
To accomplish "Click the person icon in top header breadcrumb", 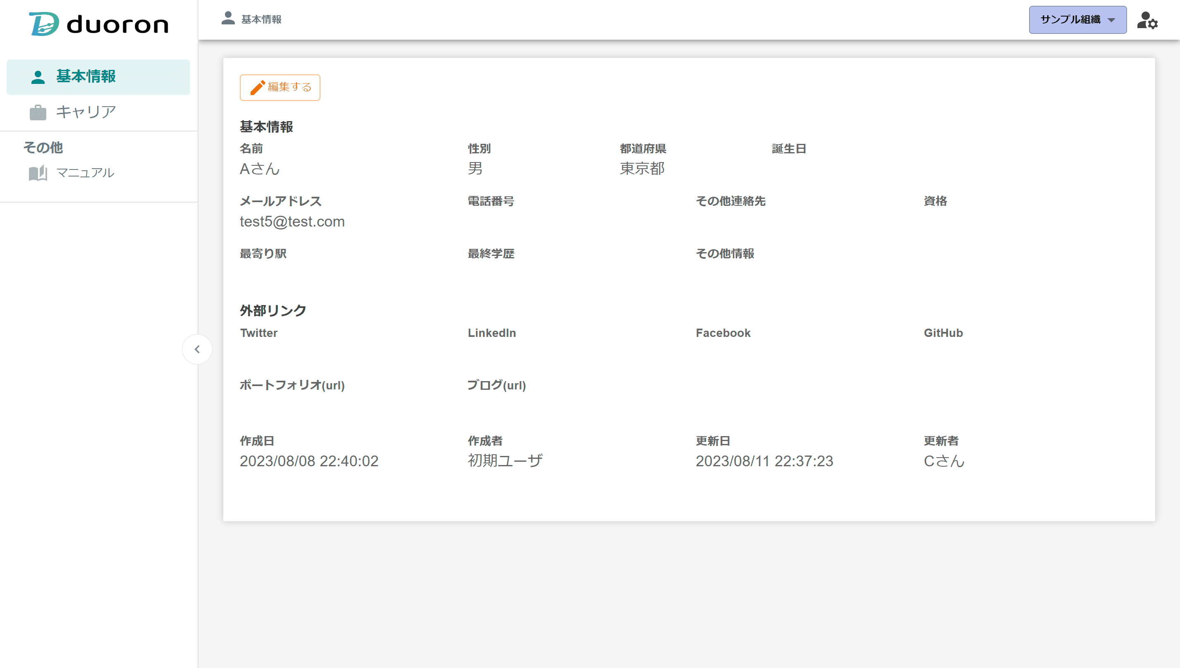I will pos(228,18).
